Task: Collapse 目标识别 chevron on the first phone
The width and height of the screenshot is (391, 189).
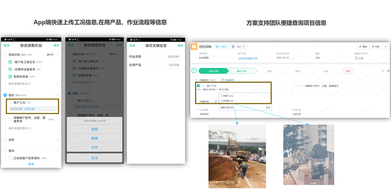Action: pyautogui.click(x=58, y=54)
